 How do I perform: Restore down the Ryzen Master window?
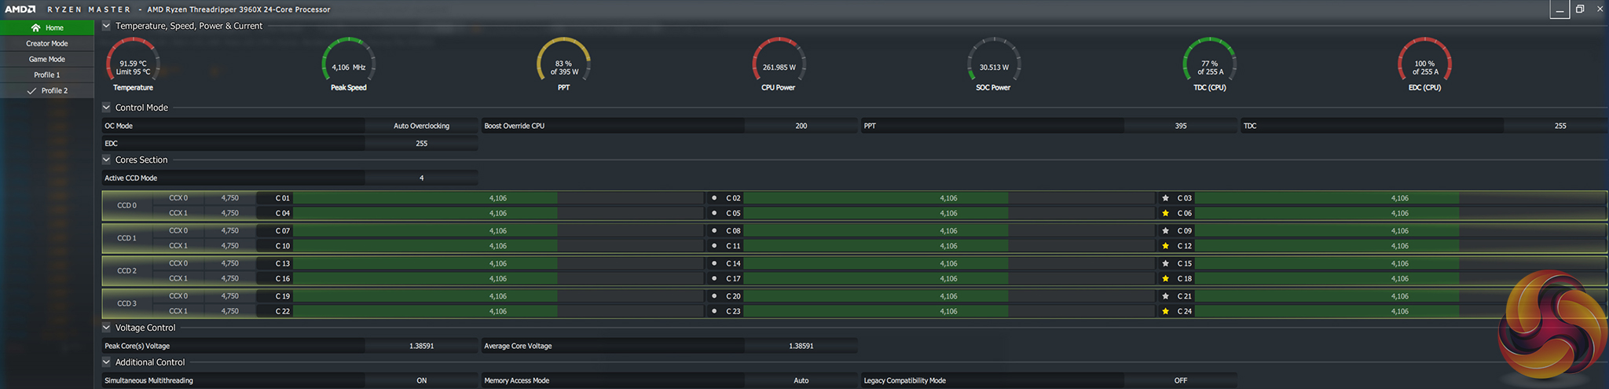pyautogui.click(x=1580, y=9)
